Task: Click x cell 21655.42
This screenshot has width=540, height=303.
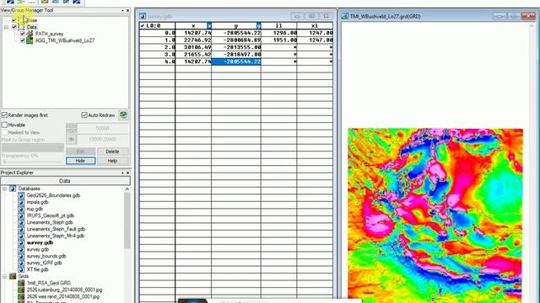Action: point(193,54)
